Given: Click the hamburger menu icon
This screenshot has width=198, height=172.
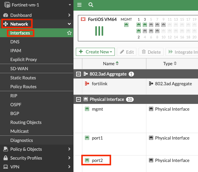Looking at the screenshot, I should (79, 5).
